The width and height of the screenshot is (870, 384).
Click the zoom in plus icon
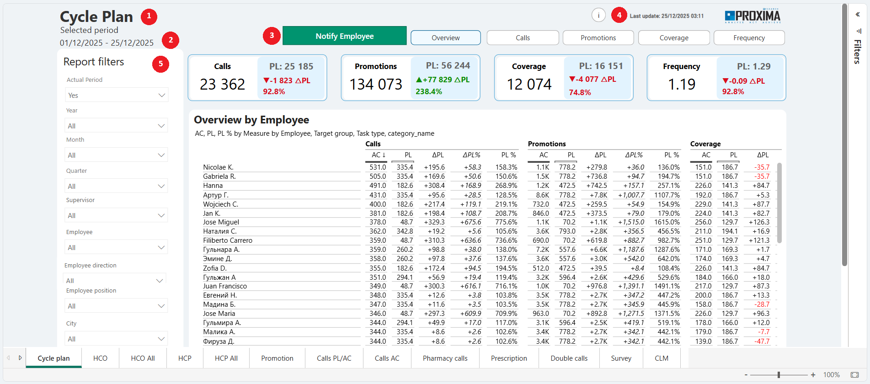click(x=813, y=375)
